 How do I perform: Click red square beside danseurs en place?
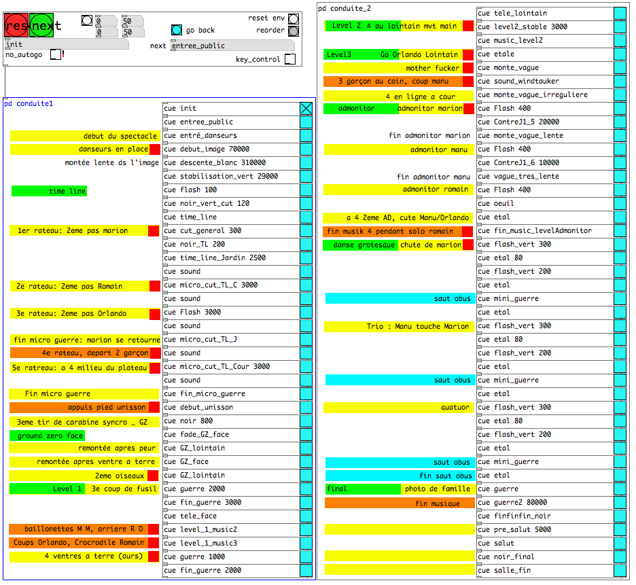[154, 149]
